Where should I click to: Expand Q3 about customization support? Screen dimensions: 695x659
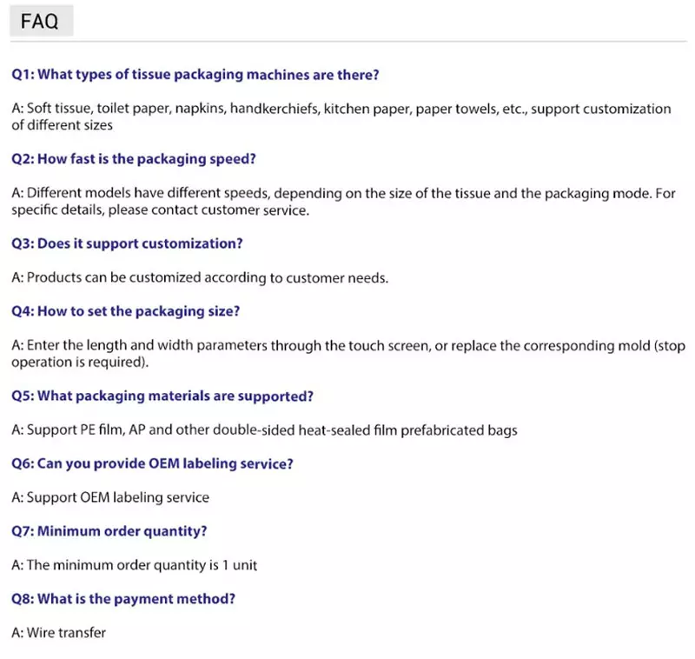coord(127,243)
